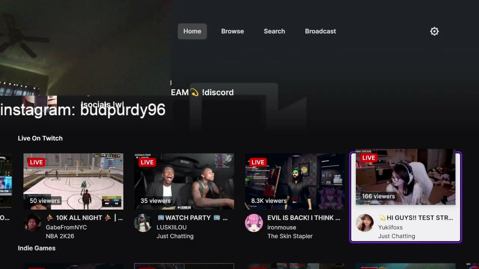Click LUSKIILOU profile avatar
The image size is (479, 269).
pyautogui.click(x=143, y=223)
